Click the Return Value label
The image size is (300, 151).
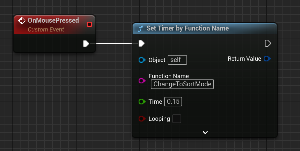(244, 59)
